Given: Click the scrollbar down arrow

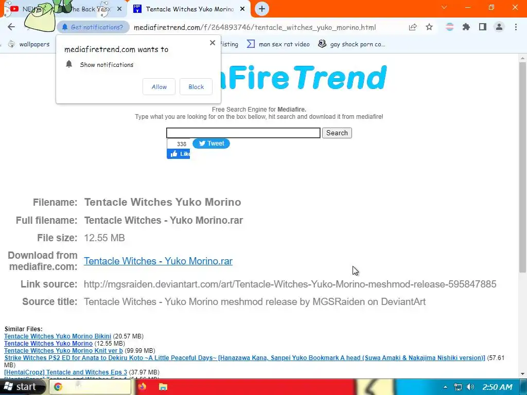Looking at the screenshot, I should pyautogui.click(x=523, y=374).
